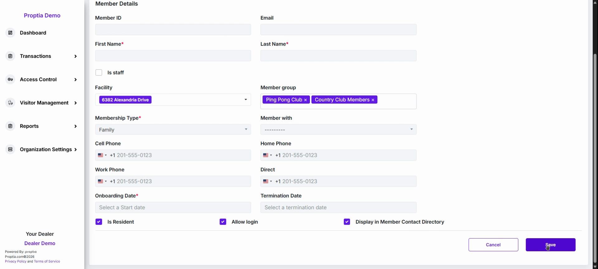Open Access Control menu item

pyautogui.click(x=38, y=79)
